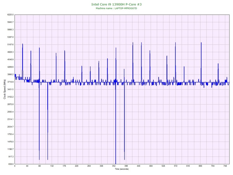Click the 132 time axis tick label

[52, 166]
